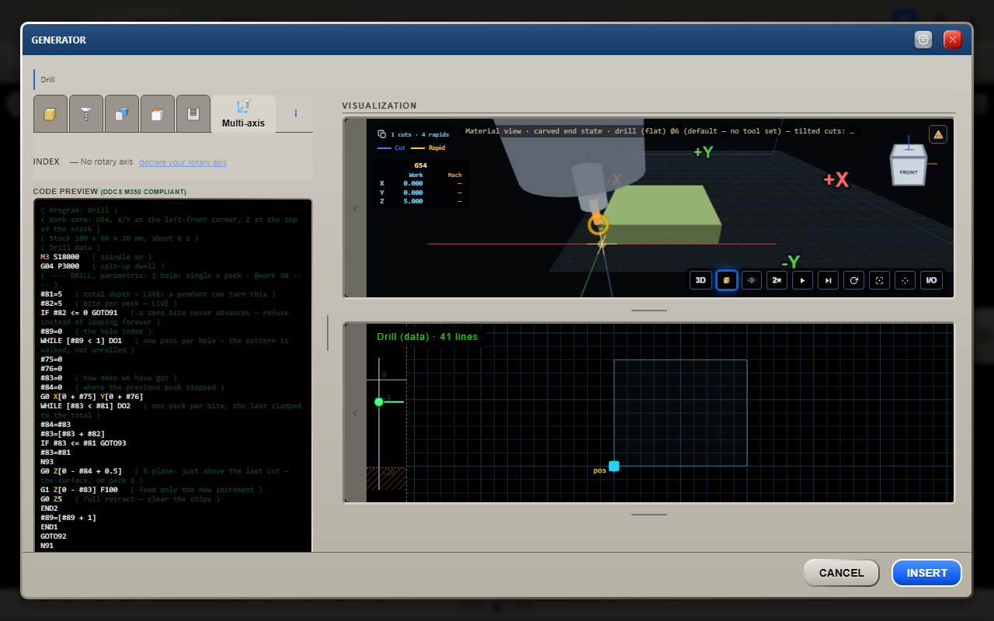Open the yellow stock block tab

(50, 114)
